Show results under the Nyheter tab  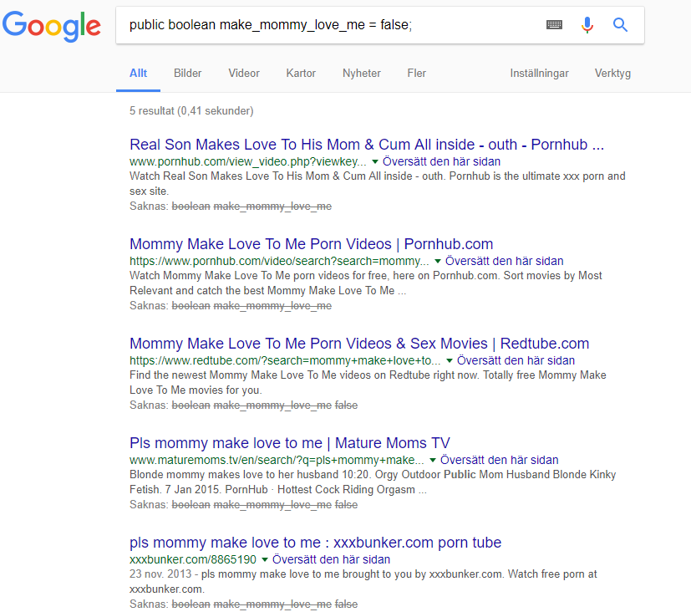(361, 74)
